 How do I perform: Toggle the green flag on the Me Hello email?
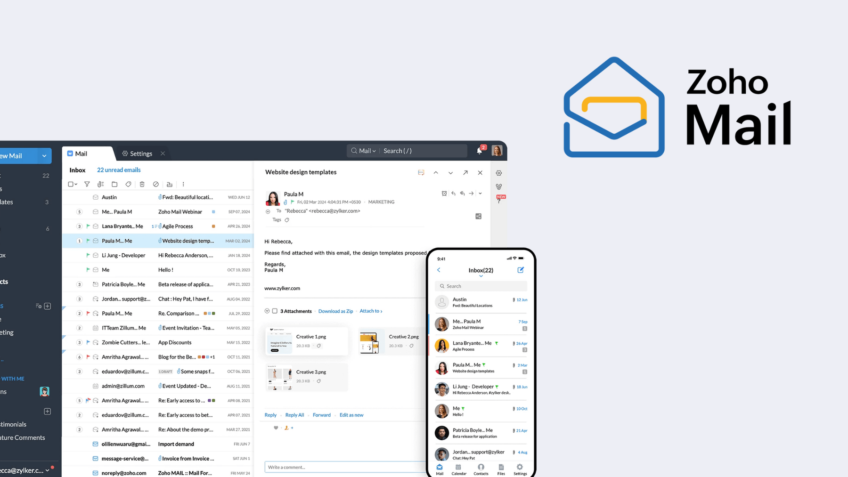coord(88,270)
